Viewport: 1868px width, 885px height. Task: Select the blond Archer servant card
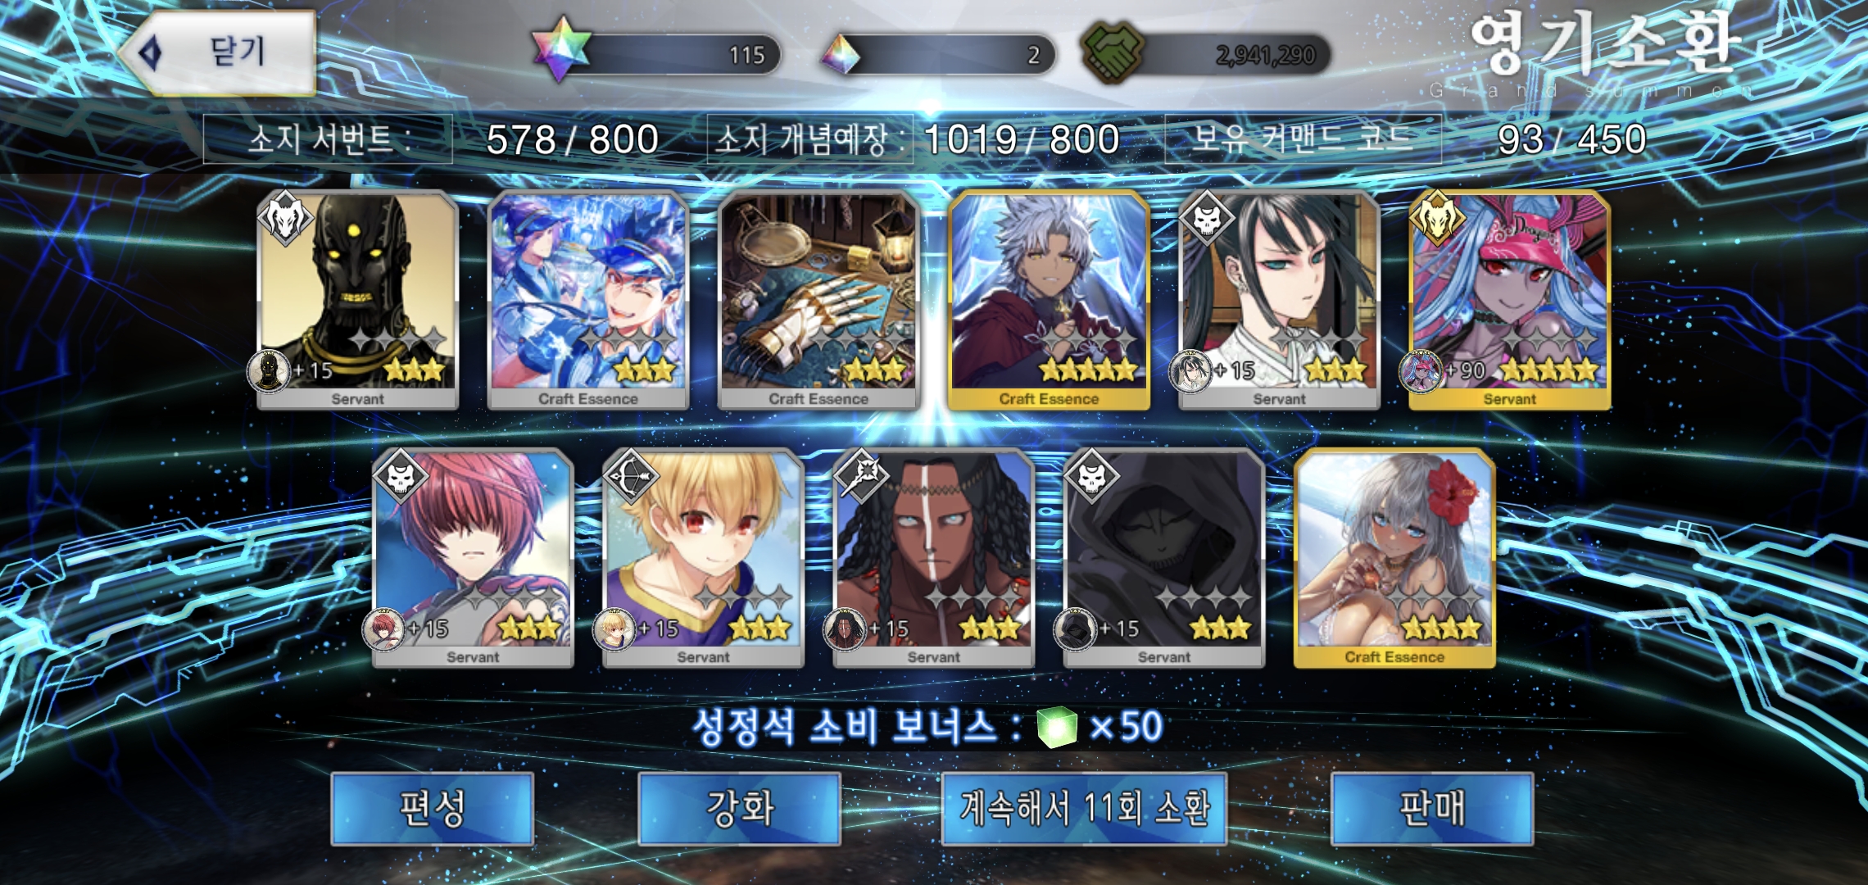click(x=703, y=558)
